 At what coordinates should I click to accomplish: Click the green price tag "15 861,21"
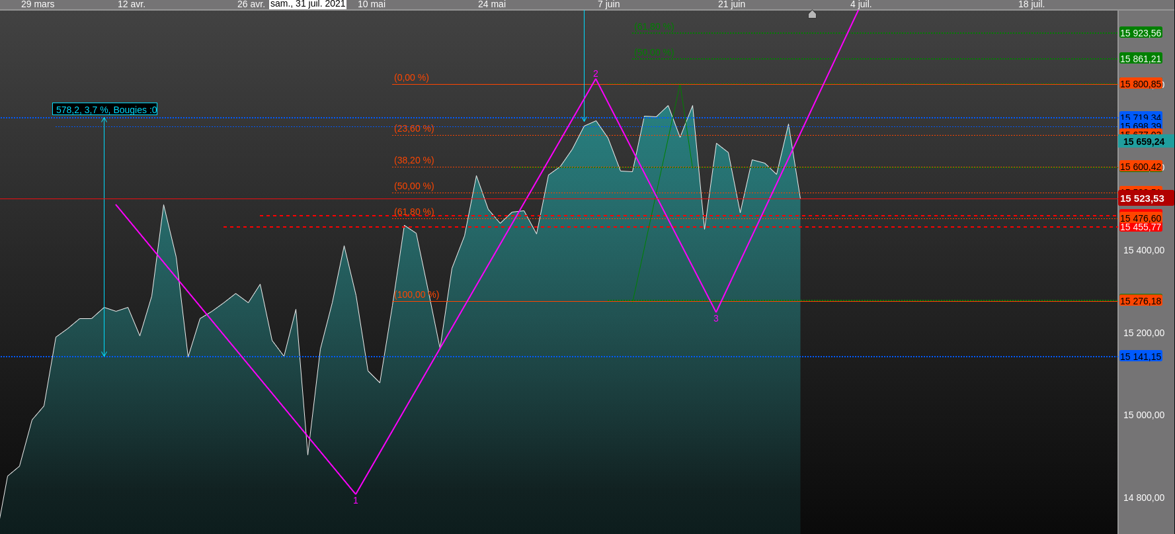[1141, 59]
